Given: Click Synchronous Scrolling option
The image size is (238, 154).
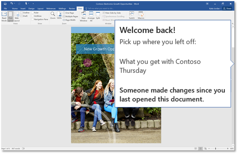Looking at the screenshot, I should pos(113,16).
